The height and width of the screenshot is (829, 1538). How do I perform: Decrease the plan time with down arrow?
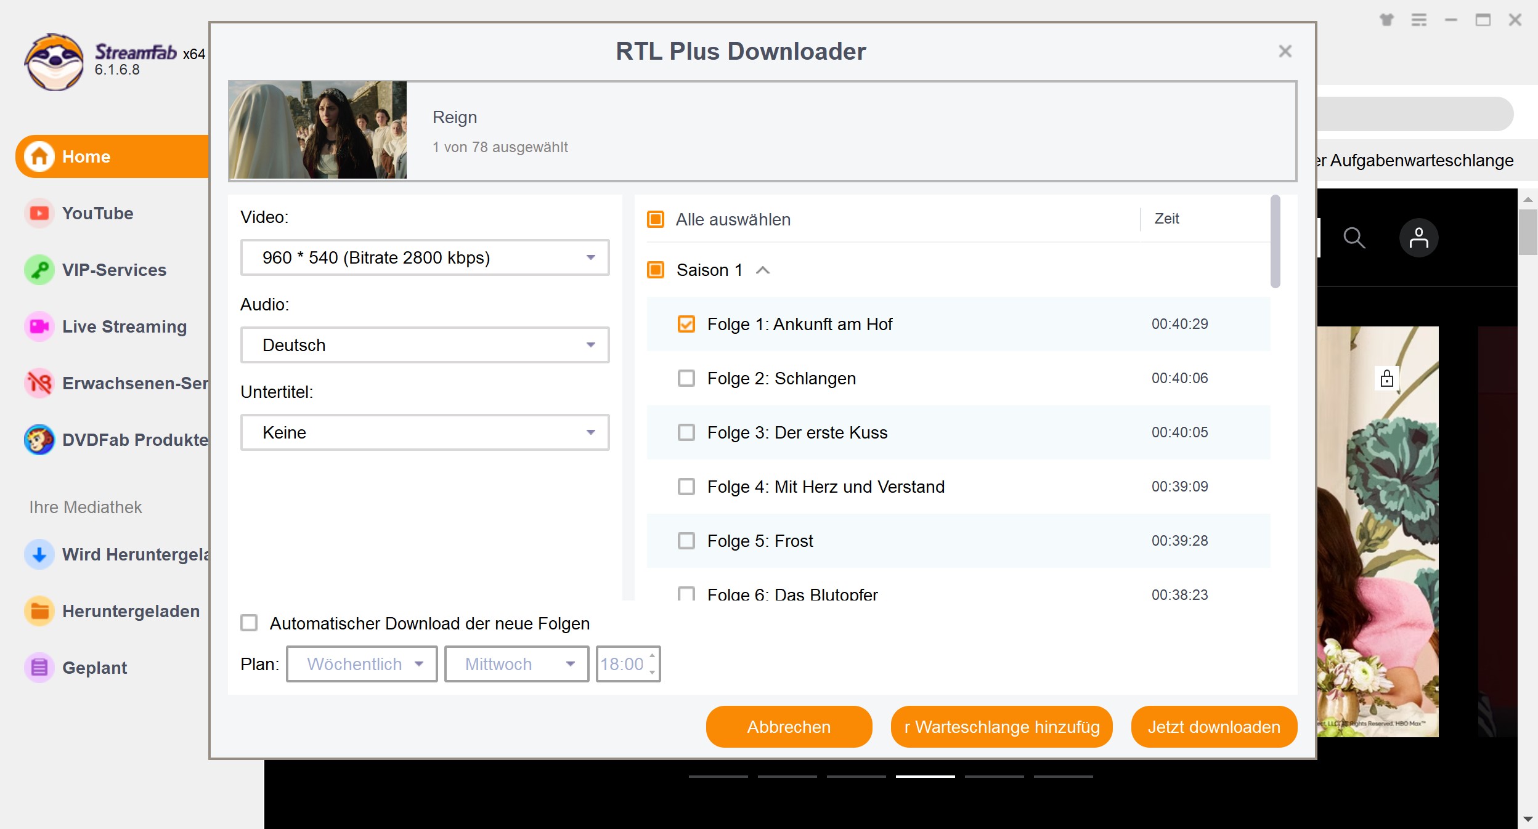pyautogui.click(x=652, y=673)
